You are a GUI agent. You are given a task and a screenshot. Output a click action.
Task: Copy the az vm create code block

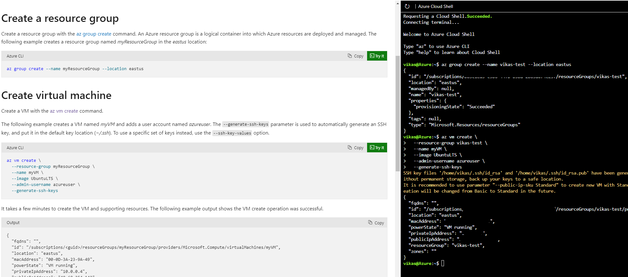pyautogui.click(x=355, y=148)
